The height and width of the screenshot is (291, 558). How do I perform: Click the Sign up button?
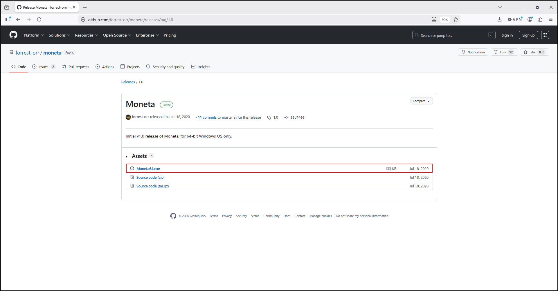528,35
